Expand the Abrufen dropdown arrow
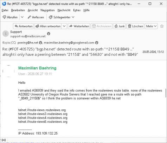 (x=22, y=17)
